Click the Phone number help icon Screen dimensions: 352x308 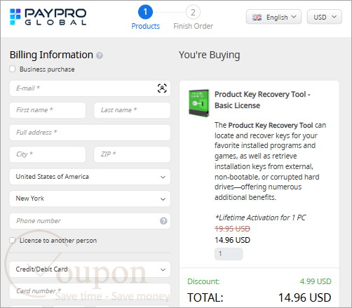point(163,221)
